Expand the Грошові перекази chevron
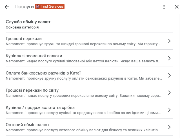This screenshot has height=138, width=180. (169, 41)
